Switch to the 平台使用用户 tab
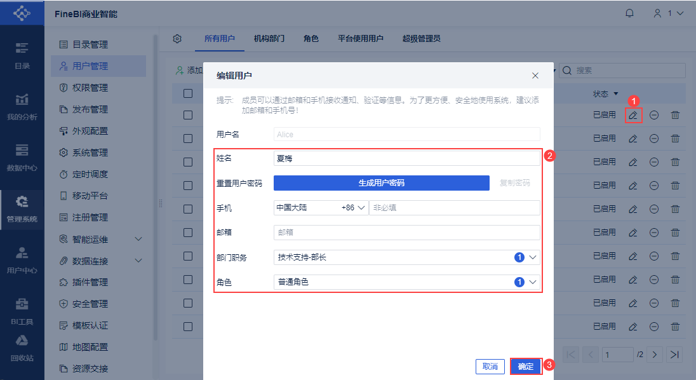Image resolution: width=696 pixels, height=380 pixels. pyautogui.click(x=361, y=39)
